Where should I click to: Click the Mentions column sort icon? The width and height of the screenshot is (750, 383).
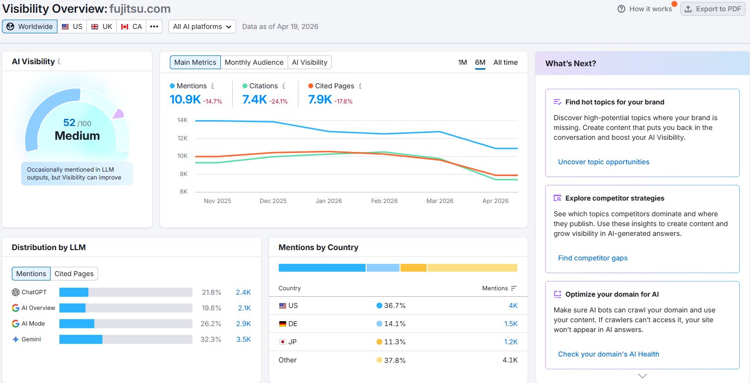coord(514,288)
